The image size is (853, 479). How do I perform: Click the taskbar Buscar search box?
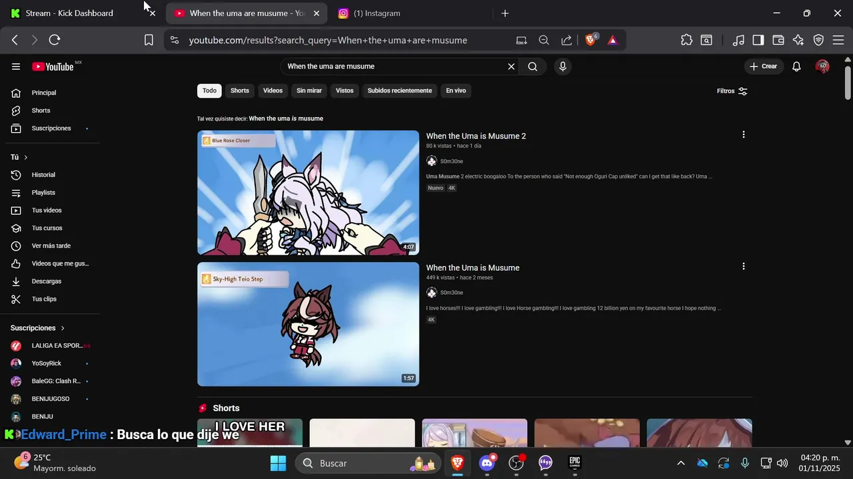click(x=367, y=463)
